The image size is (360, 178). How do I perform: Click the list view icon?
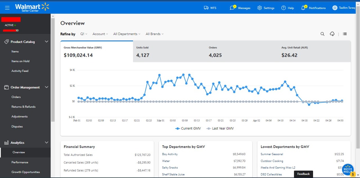click(x=345, y=34)
